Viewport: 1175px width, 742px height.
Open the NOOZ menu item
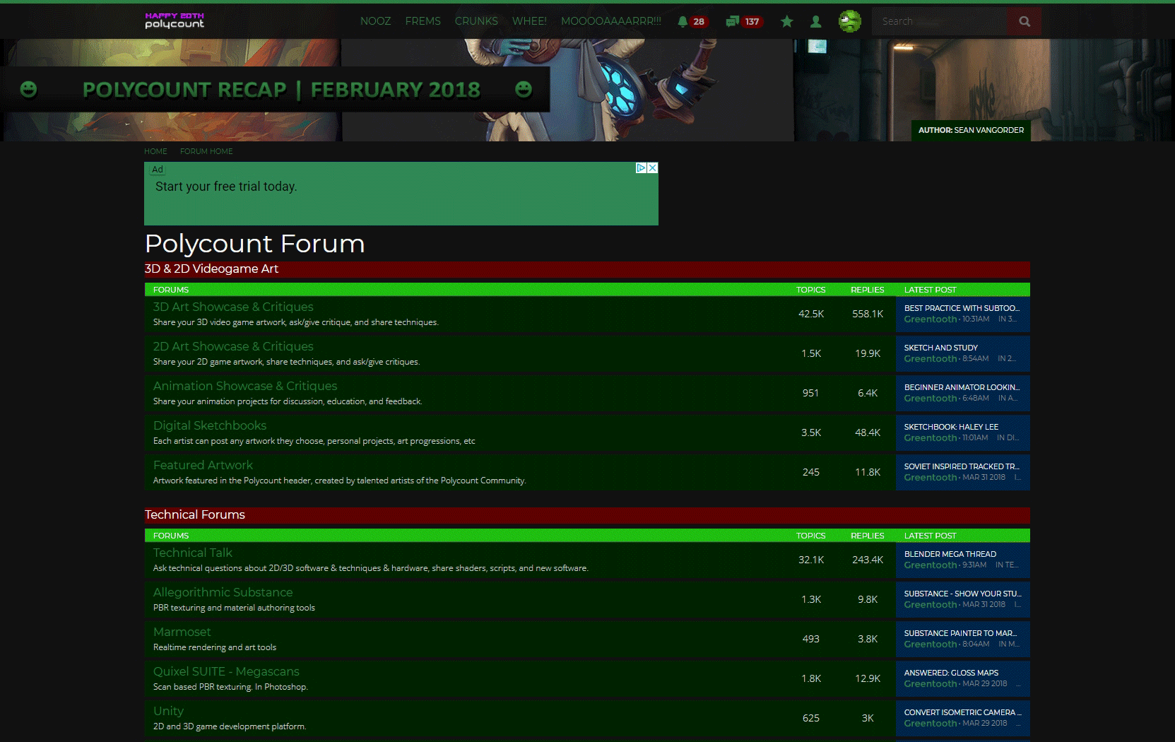[375, 21]
